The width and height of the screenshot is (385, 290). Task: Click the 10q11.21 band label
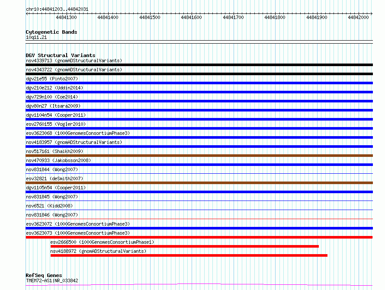(x=36, y=37)
